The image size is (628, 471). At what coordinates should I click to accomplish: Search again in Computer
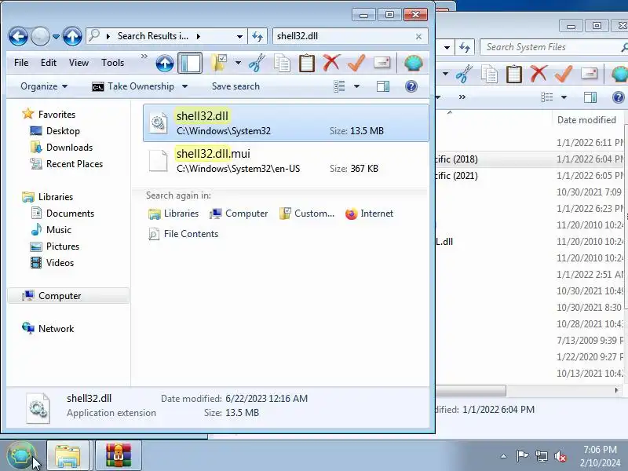[239, 214]
